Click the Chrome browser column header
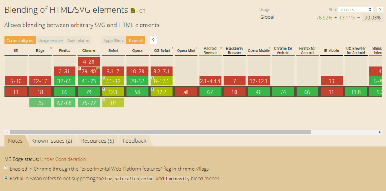This screenshot has height=191, width=386. pyautogui.click(x=89, y=50)
